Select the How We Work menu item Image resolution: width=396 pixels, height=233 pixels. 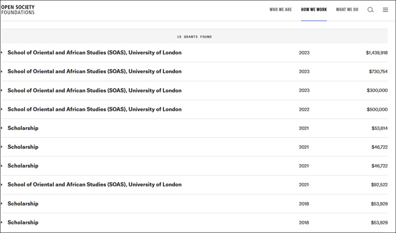pos(314,10)
